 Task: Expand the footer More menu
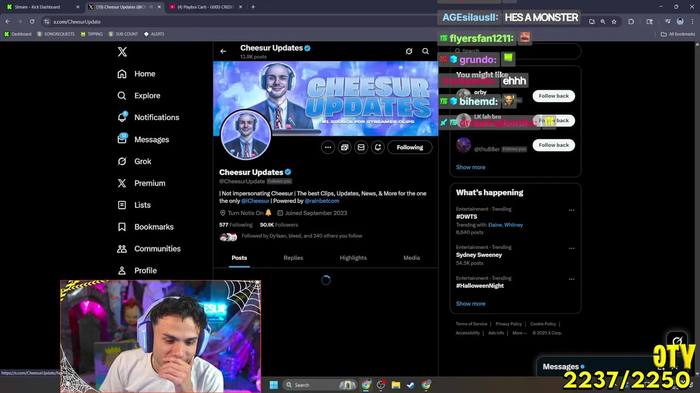click(x=519, y=333)
